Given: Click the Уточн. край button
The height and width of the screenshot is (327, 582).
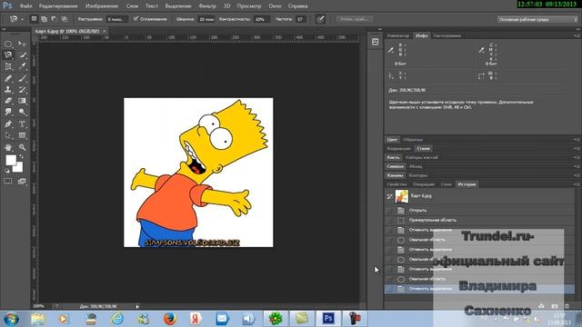Looking at the screenshot, I should click(355, 19).
